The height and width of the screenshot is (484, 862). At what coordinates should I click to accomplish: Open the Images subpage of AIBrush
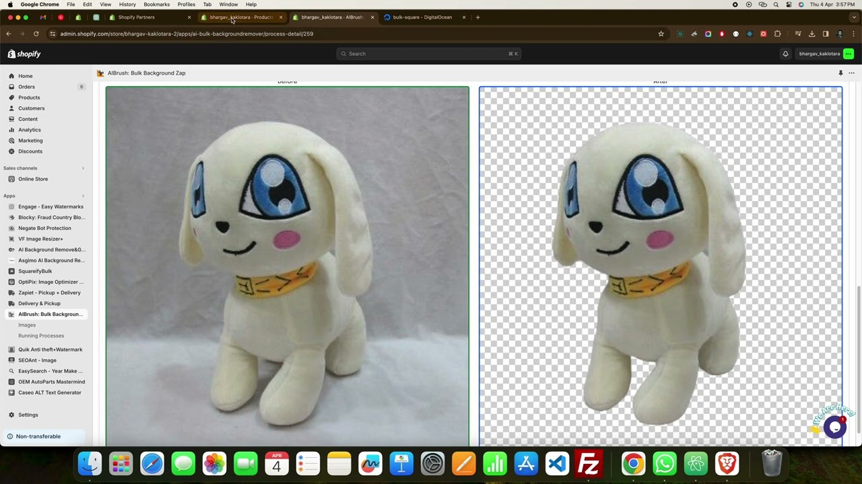[27, 325]
